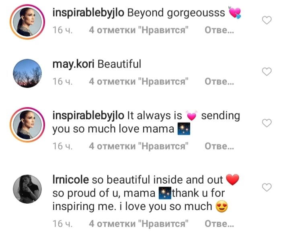The height and width of the screenshot is (233, 287).
Task: Open inspirablebyjlo avatar on first comment
Action: point(27,22)
